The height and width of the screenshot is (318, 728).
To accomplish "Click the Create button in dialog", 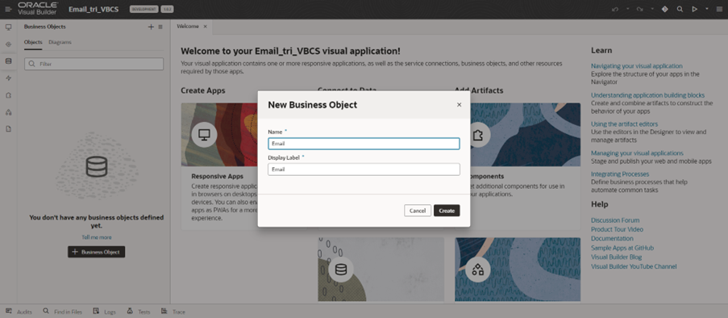I will (x=447, y=211).
